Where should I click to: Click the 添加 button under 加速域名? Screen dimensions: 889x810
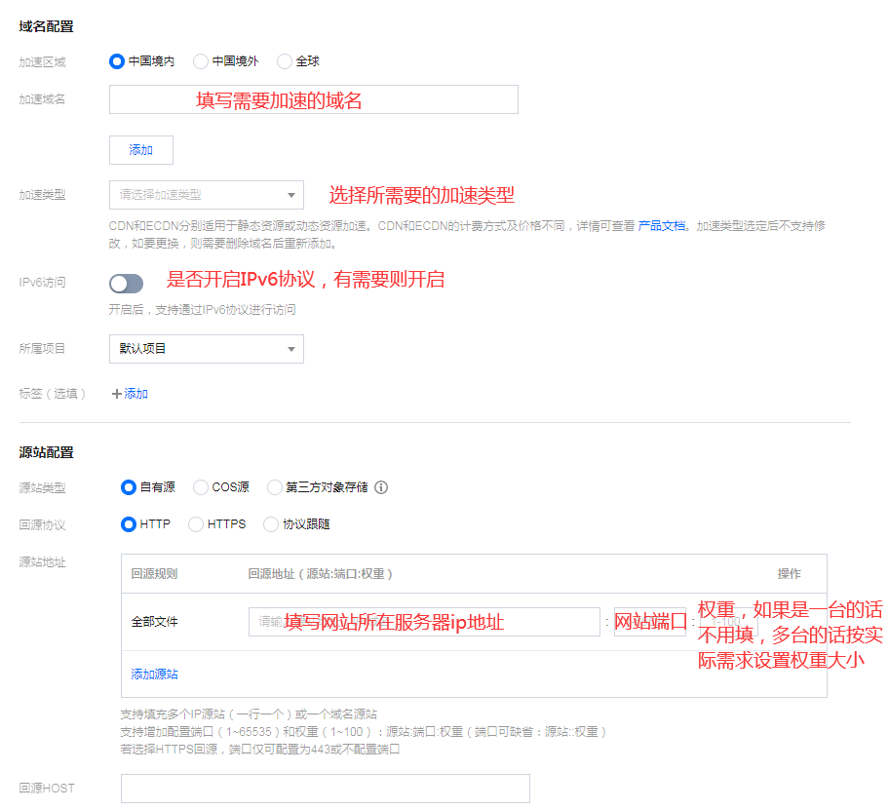click(141, 150)
